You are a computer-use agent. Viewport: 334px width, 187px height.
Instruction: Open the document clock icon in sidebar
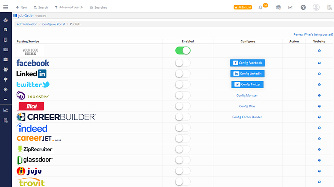pyautogui.click(x=6, y=121)
